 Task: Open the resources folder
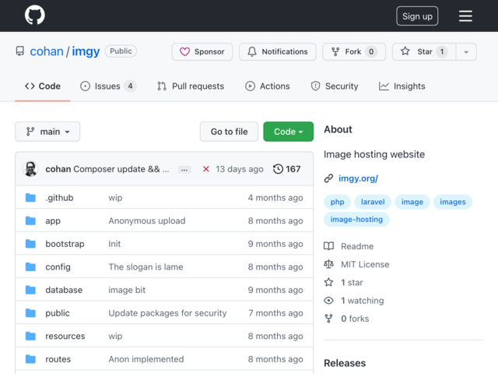click(65, 336)
